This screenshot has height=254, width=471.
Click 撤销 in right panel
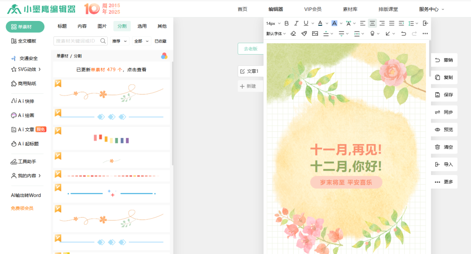[444, 60]
